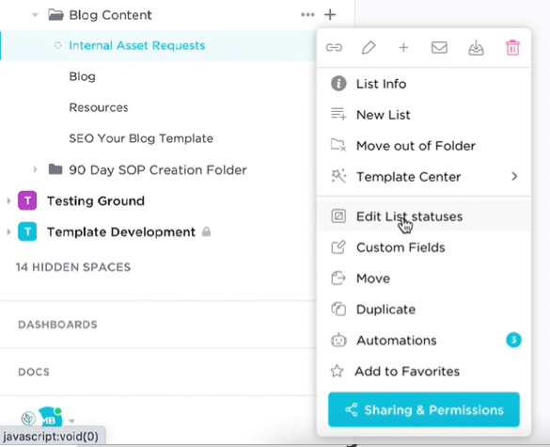Open Blog Content folder ellipsis menu
Screen dimensions: 550x447
coord(307,15)
